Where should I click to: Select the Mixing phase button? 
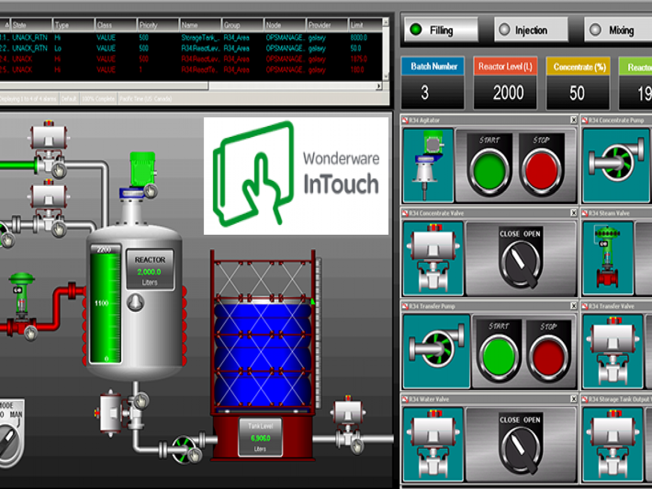tap(618, 30)
